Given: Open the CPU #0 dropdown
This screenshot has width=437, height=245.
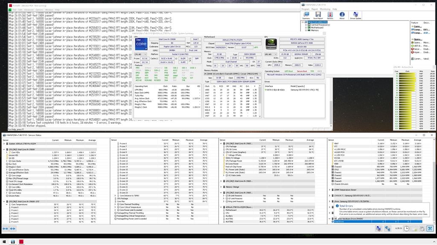Looking at the screenshot, I should click(x=140, y=54).
